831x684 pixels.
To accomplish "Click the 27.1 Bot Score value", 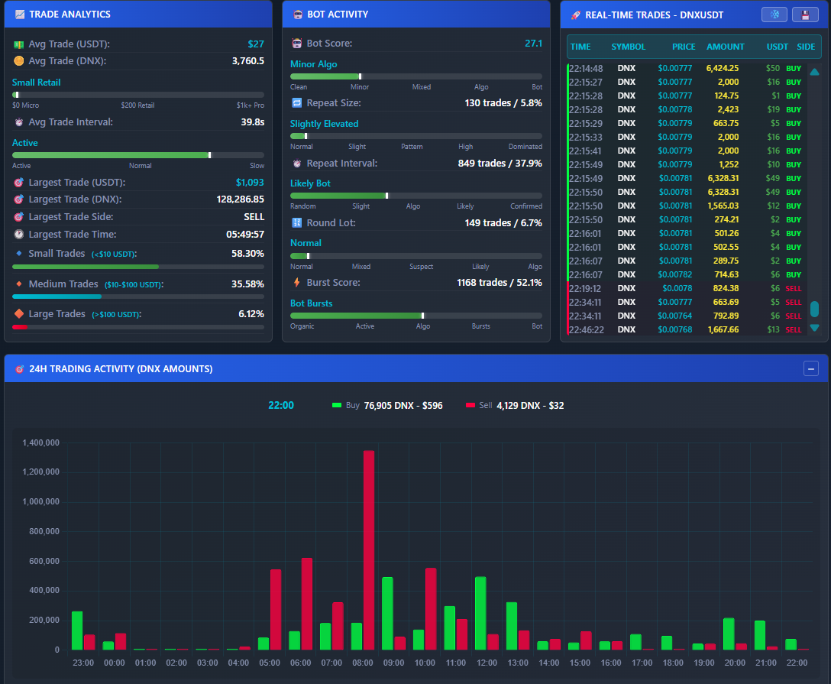I will [533, 44].
